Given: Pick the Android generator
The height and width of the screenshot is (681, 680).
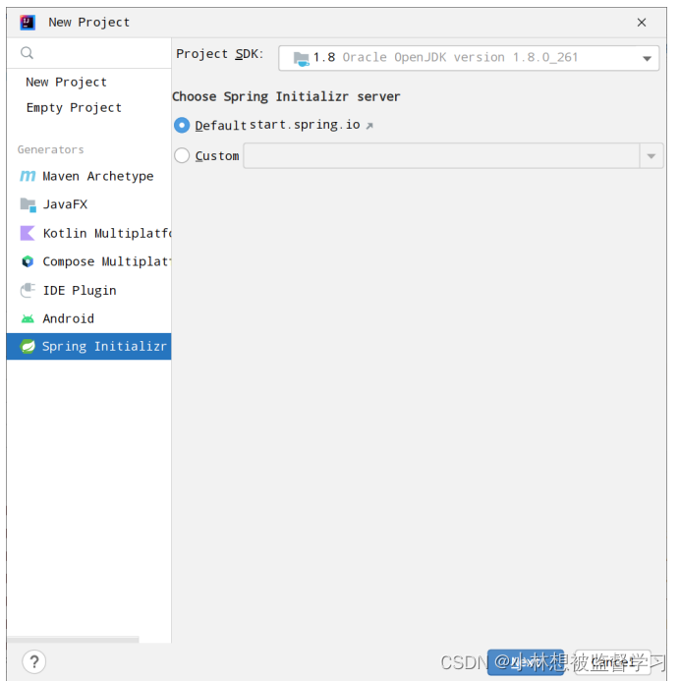Looking at the screenshot, I should (x=89, y=318).
